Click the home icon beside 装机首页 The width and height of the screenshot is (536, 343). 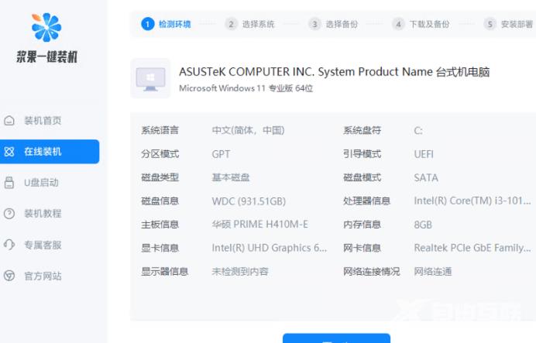pyautogui.click(x=9, y=121)
